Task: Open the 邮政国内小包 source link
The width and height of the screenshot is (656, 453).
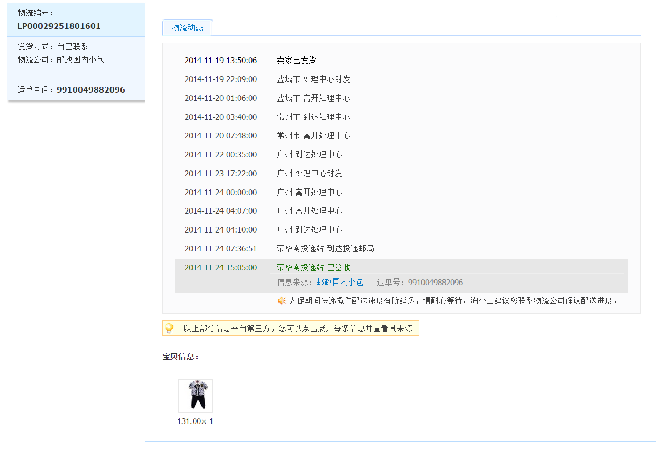Action: tap(339, 283)
